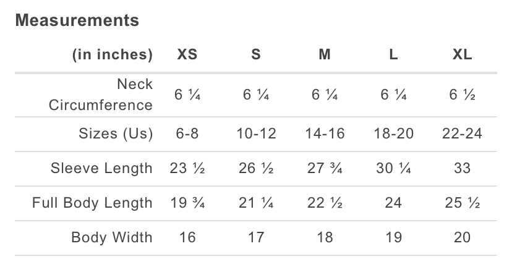This screenshot has height=259, width=512.
Task: Select the sleeve length value 27 ¾
Action: [x=325, y=168]
